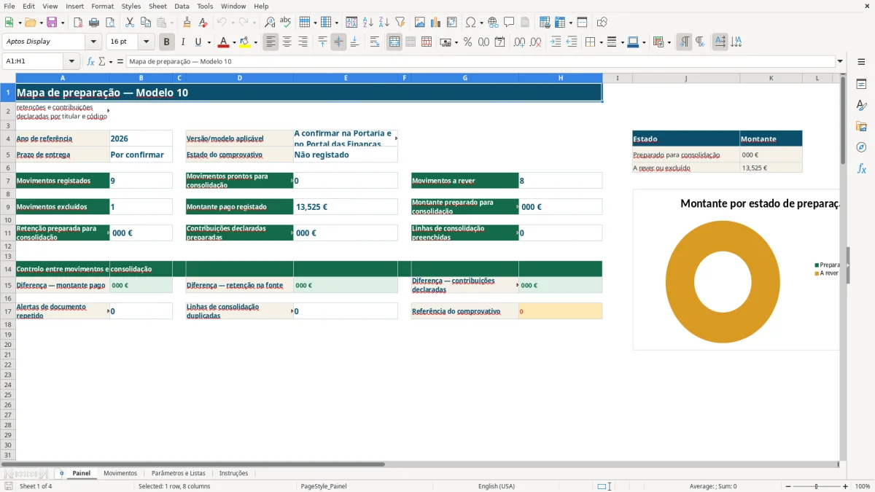Open the Function Wizard beside the Name Box

(91, 61)
